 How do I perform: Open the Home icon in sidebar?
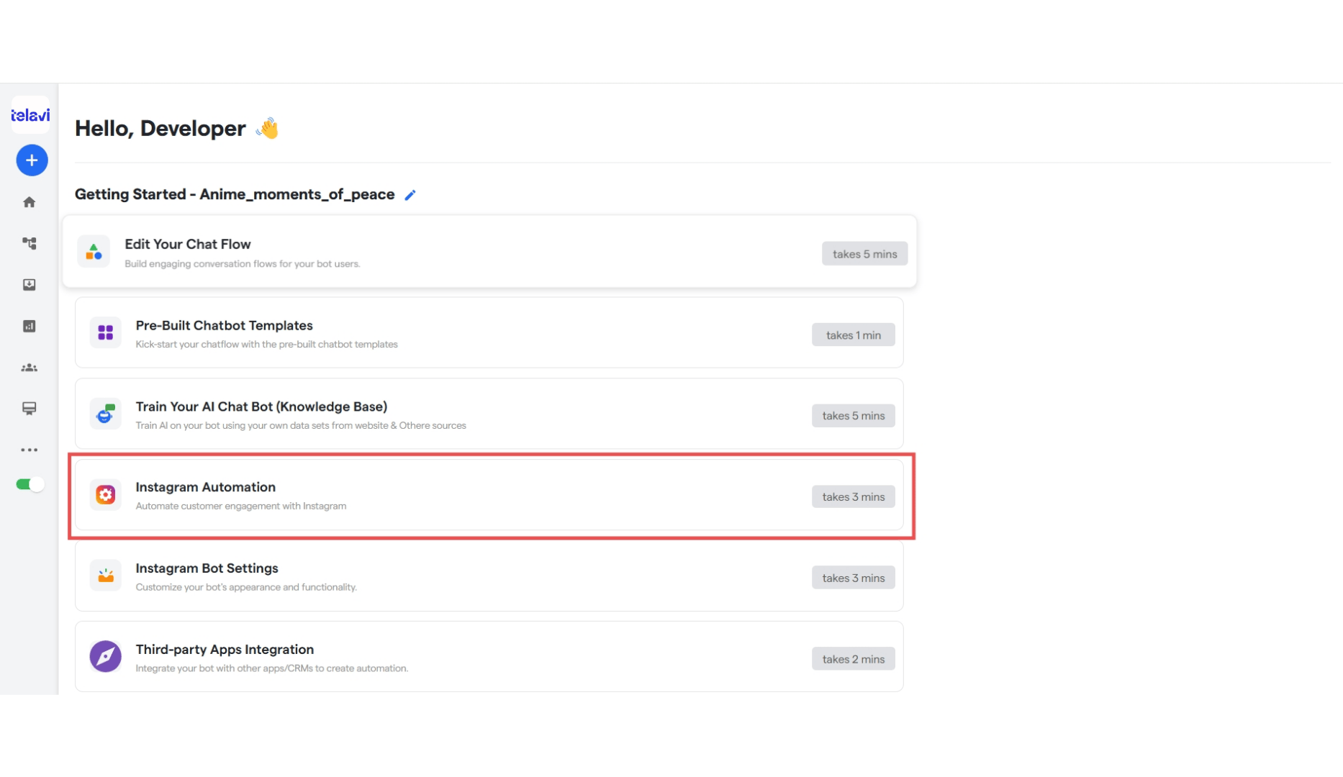30,202
